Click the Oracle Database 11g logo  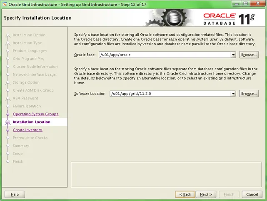pyautogui.click(x=229, y=19)
